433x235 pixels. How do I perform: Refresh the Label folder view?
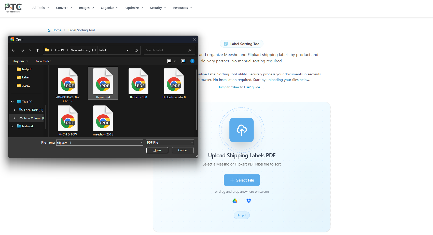(x=136, y=50)
